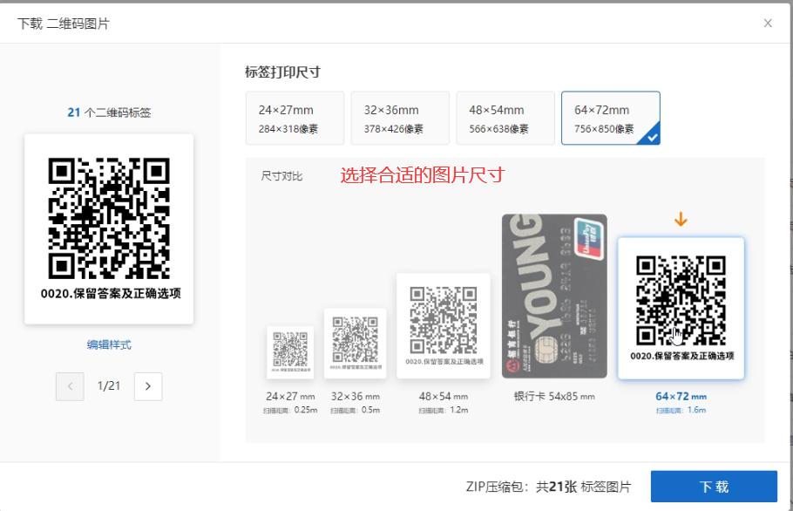This screenshot has height=511, width=793.
Task: Choose the 48×54mm label size option
Action: (x=505, y=118)
